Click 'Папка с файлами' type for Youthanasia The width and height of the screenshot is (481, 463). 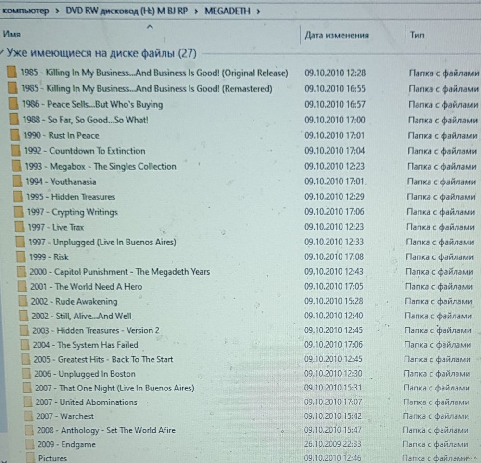coord(442,182)
